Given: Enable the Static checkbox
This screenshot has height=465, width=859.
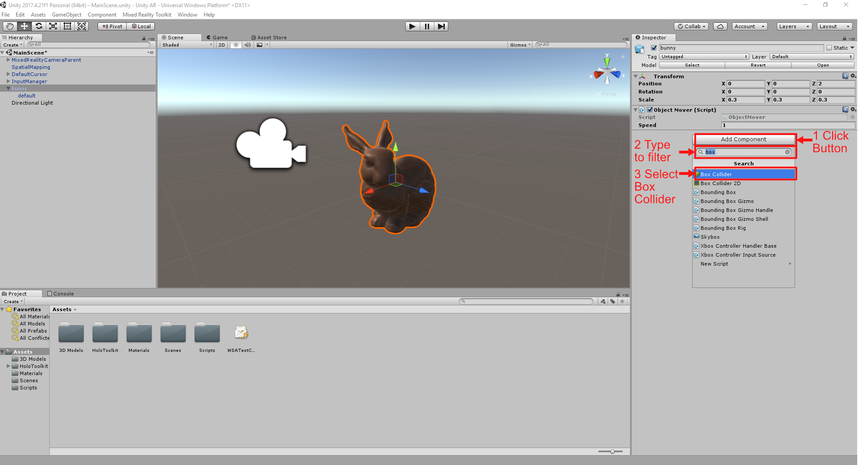Looking at the screenshot, I should [x=829, y=48].
